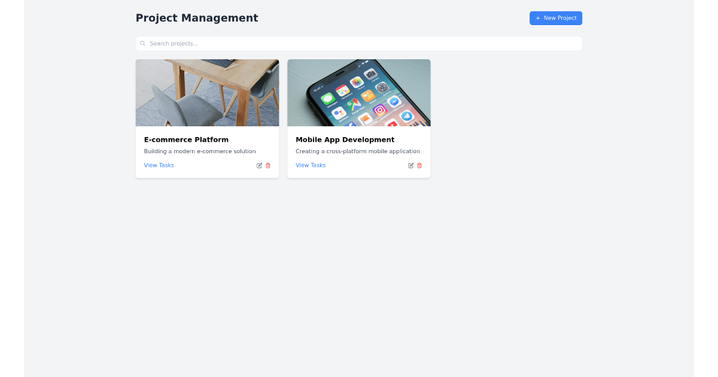Click the e-commerce solution description text
Image resolution: width=718 pixels, height=377 pixels.
pyautogui.click(x=200, y=151)
